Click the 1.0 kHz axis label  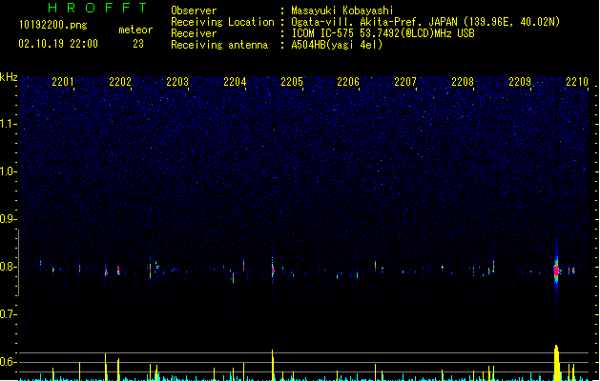pyautogui.click(x=8, y=171)
